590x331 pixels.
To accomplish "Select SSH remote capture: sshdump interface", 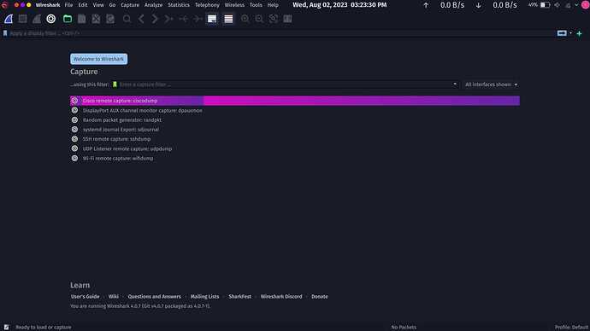I will pos(295,139).
